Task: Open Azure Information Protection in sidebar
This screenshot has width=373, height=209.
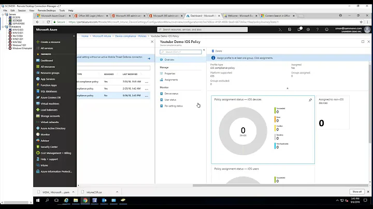Action: tap(56, 171)
